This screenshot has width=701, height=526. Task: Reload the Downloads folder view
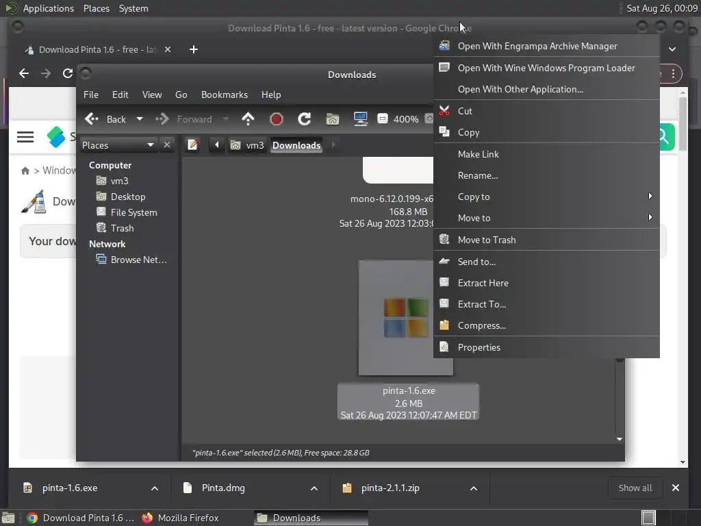point(305,119)
